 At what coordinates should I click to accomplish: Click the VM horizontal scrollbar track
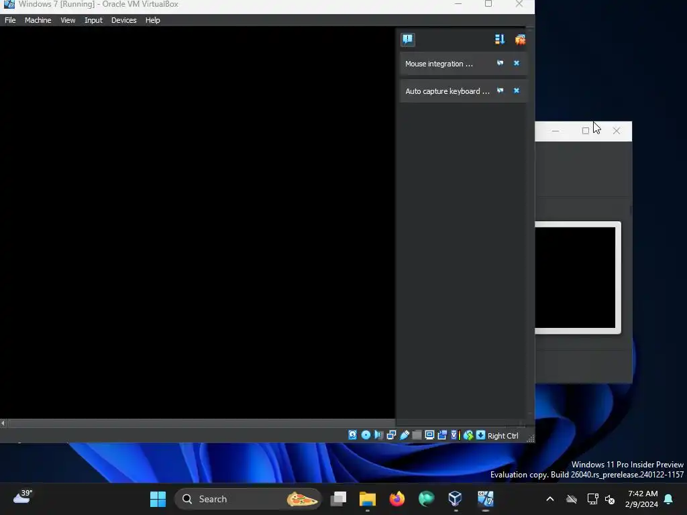tap(201, 423)
